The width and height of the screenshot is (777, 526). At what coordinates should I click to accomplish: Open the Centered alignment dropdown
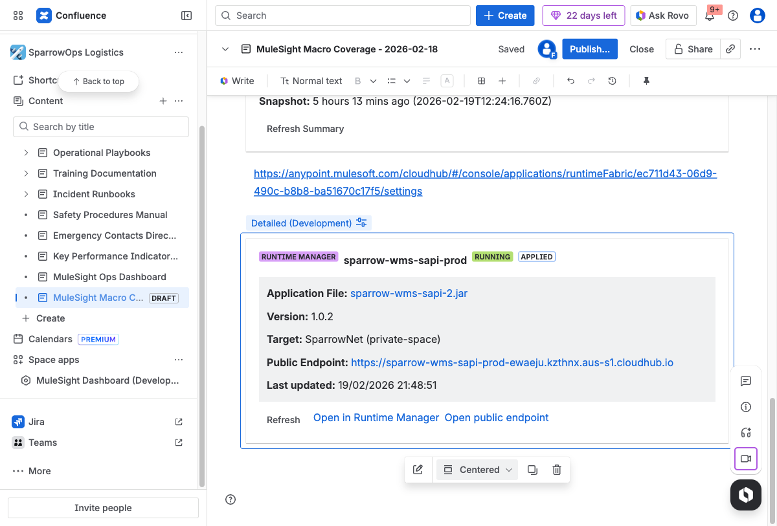point(477,469)
